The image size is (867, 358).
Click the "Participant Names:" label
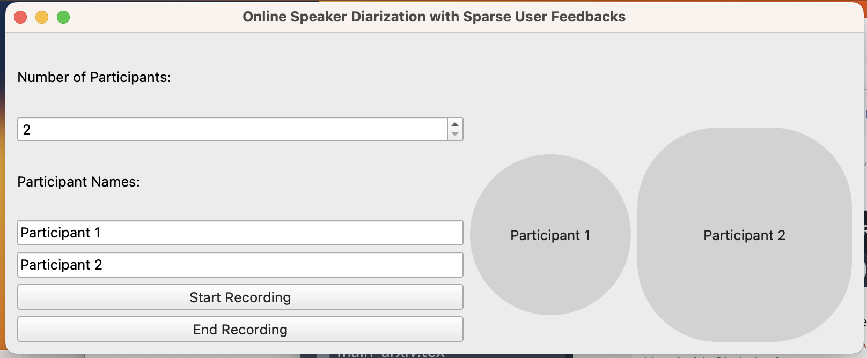point(78,182)
